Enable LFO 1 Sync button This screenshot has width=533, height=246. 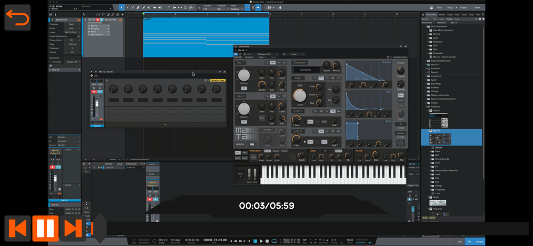(x=310, y=121)
